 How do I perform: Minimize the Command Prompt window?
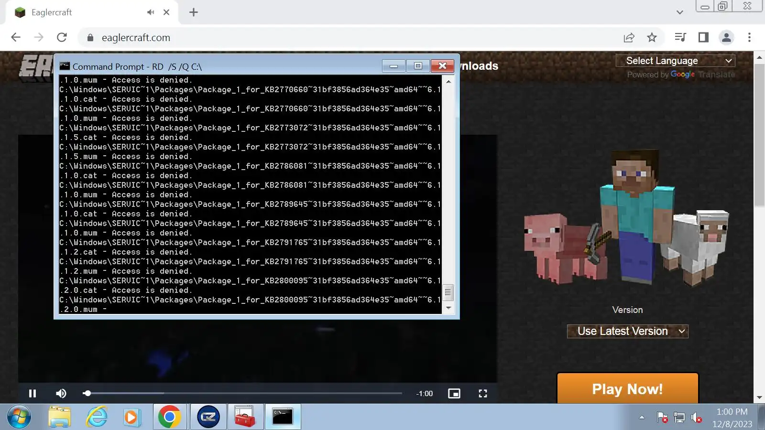coord(394,66)
